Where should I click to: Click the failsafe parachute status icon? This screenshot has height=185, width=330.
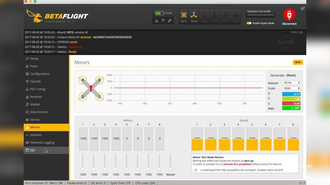(x=163, y=21)
